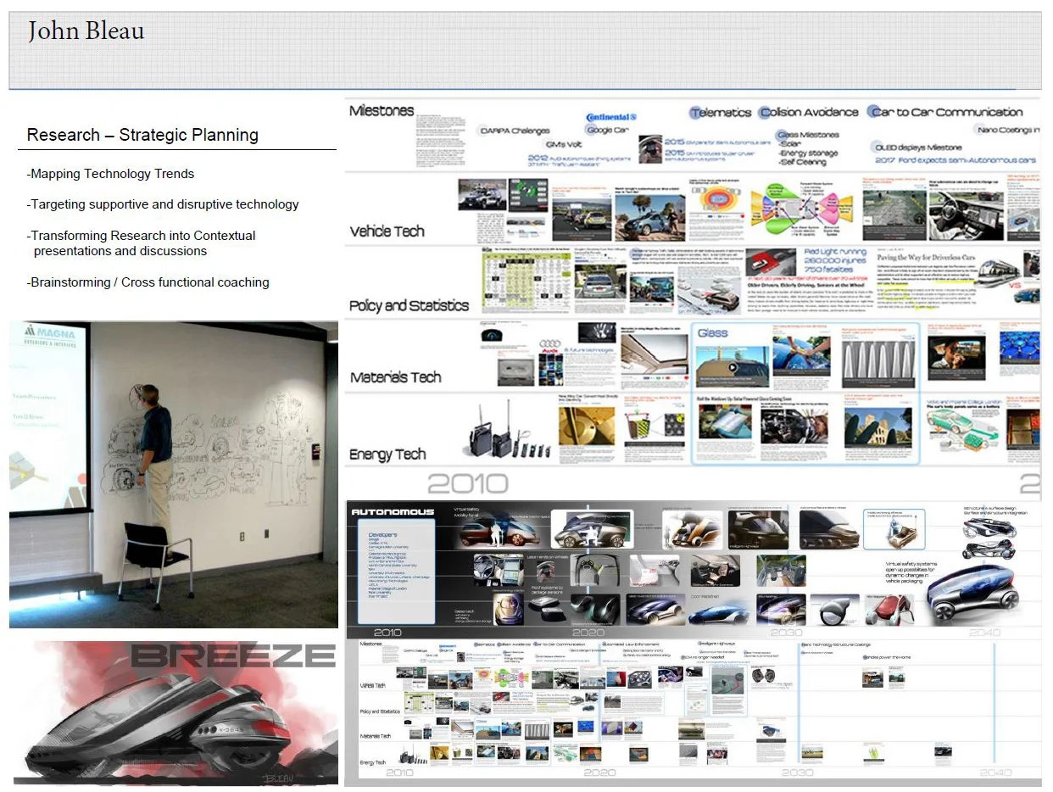
Task: Click the Mapping Technology Trends bullet
Action: click(x=110, y=174)
